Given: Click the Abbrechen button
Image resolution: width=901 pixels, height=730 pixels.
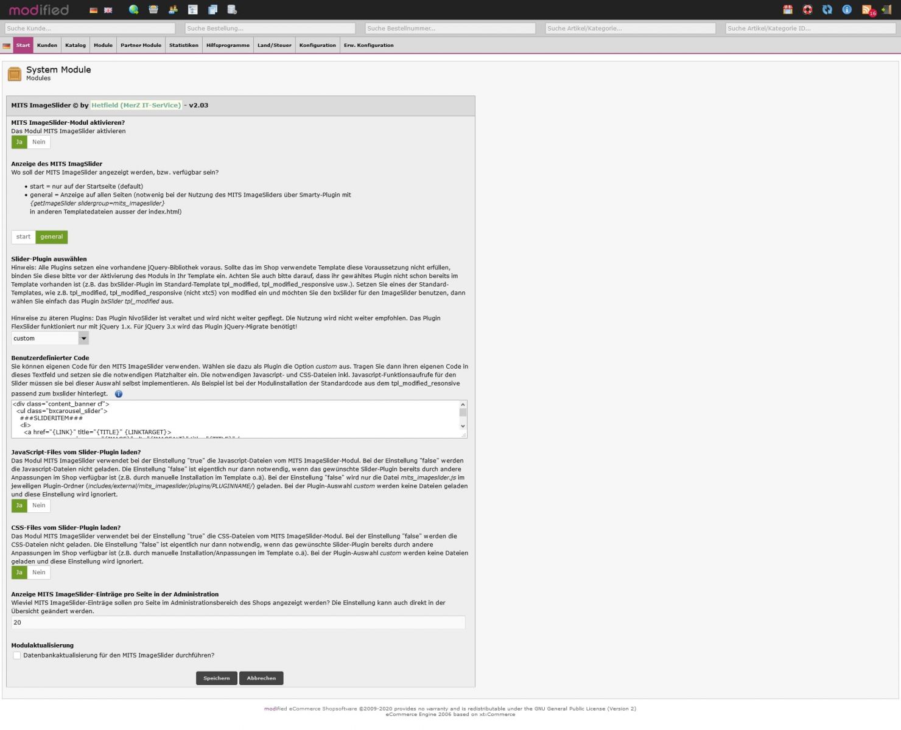Looking at the screenshot, I should (261, 678).
